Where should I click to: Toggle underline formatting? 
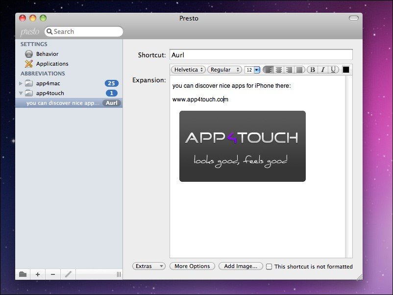[x=333, y=70]
